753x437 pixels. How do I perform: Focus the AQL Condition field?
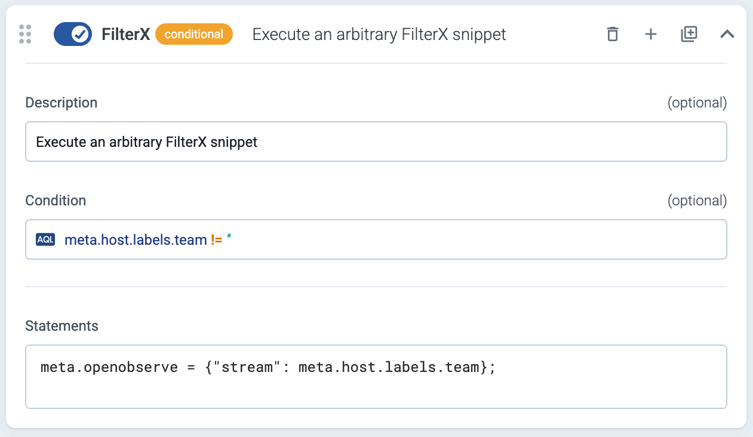point(376,239)
